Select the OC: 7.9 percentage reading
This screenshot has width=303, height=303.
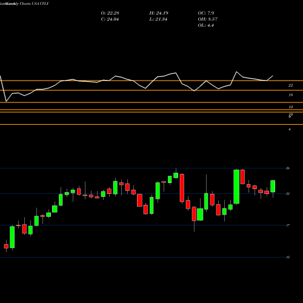point(206,13)
